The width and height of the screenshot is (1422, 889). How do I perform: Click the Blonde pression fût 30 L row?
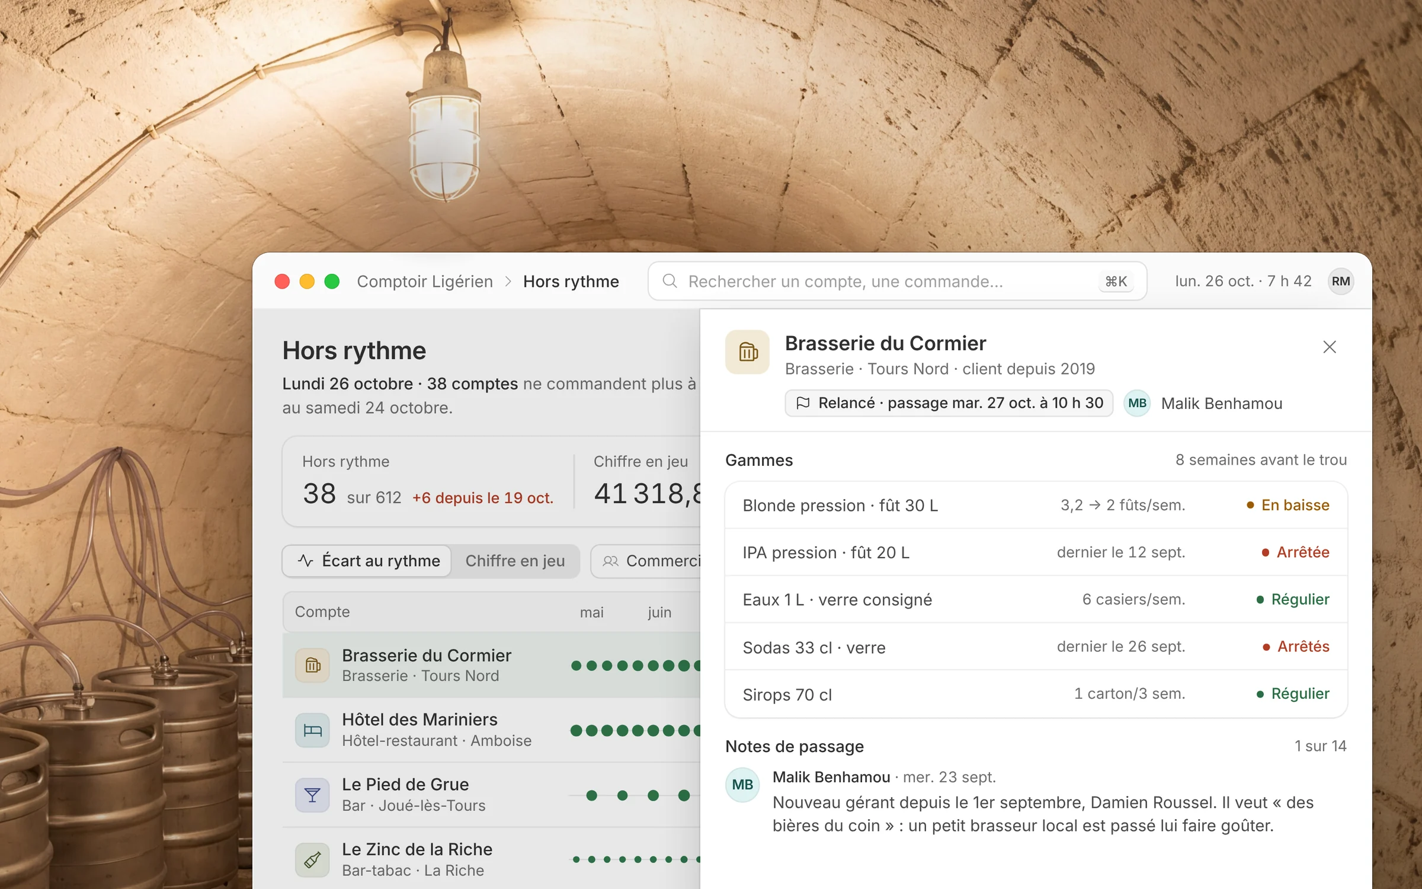click(x=1036, y=505)
